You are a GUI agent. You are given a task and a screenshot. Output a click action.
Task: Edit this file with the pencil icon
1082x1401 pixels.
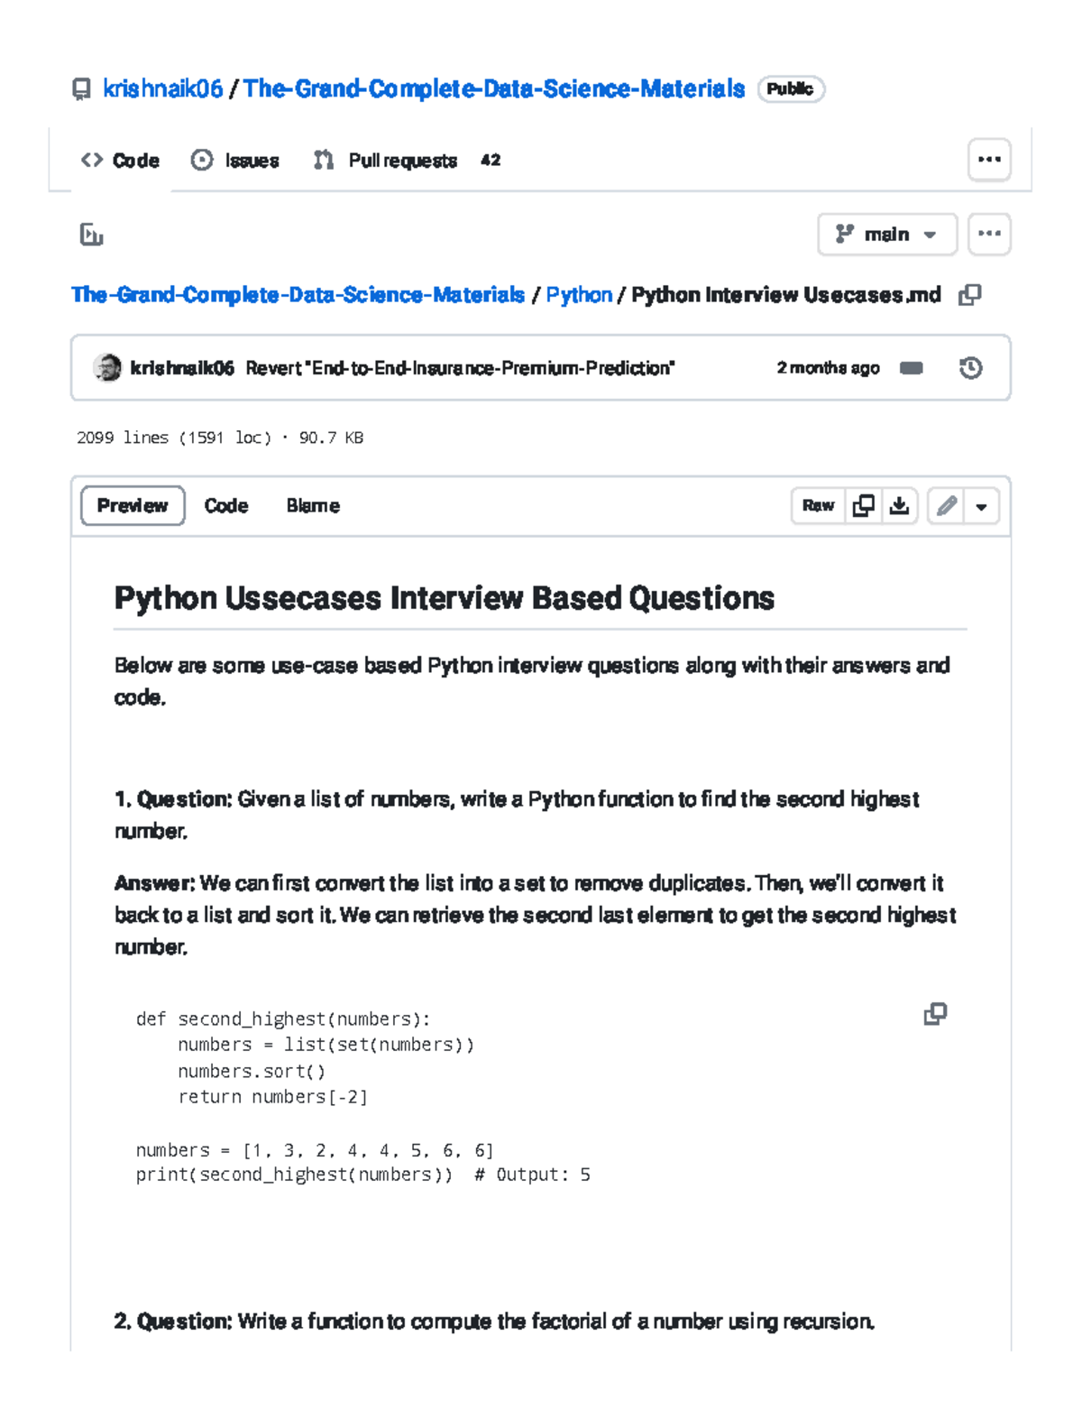945,506
